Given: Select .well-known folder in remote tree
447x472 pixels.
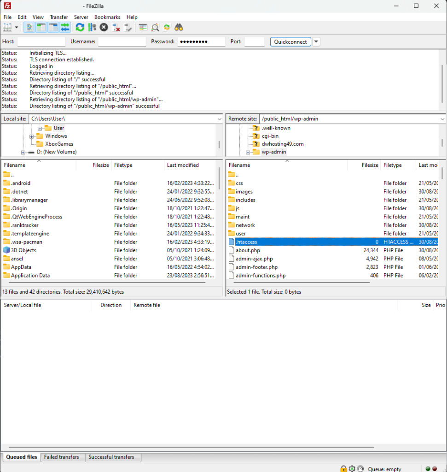Looking at the screenshot, I should click(276, 128).
